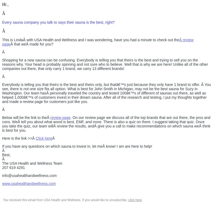Viewport: 213px width, 203px height.
Task: Click the 'Shopping for a new sauna' paragraph
Action: click(x=105, y=64)
